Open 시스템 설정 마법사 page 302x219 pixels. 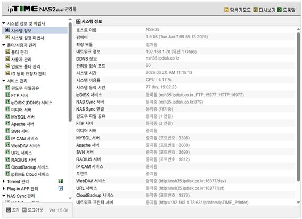coord(28,38)
